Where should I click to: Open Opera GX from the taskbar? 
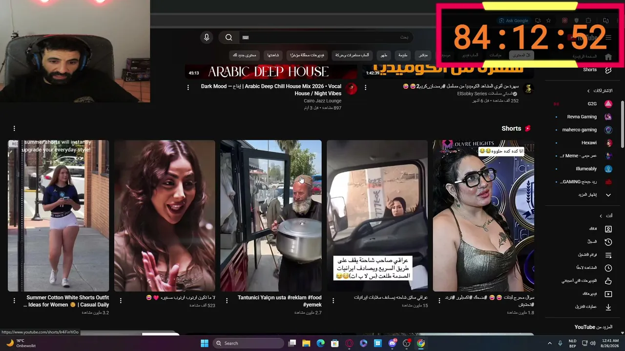349,343
